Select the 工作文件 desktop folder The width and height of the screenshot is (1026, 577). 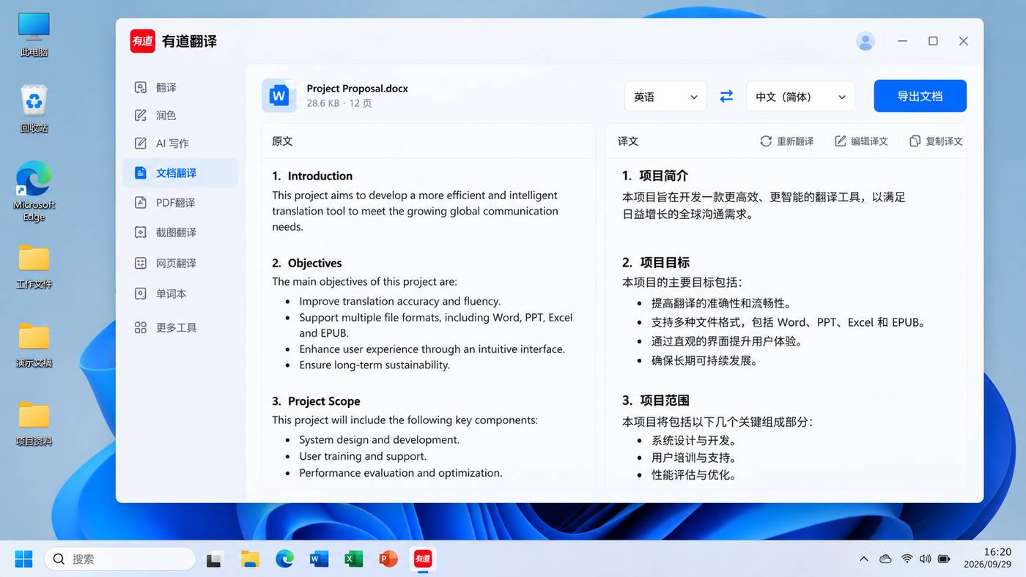pos(34,267)
